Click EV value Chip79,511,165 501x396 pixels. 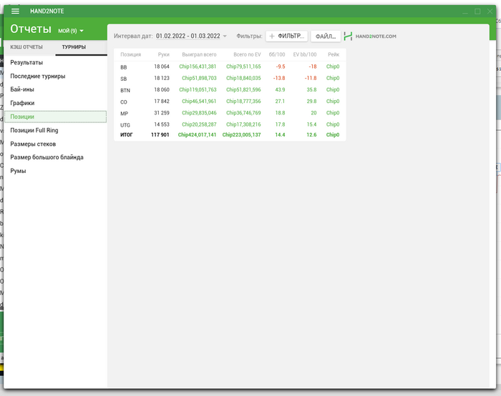pos(243,66)
